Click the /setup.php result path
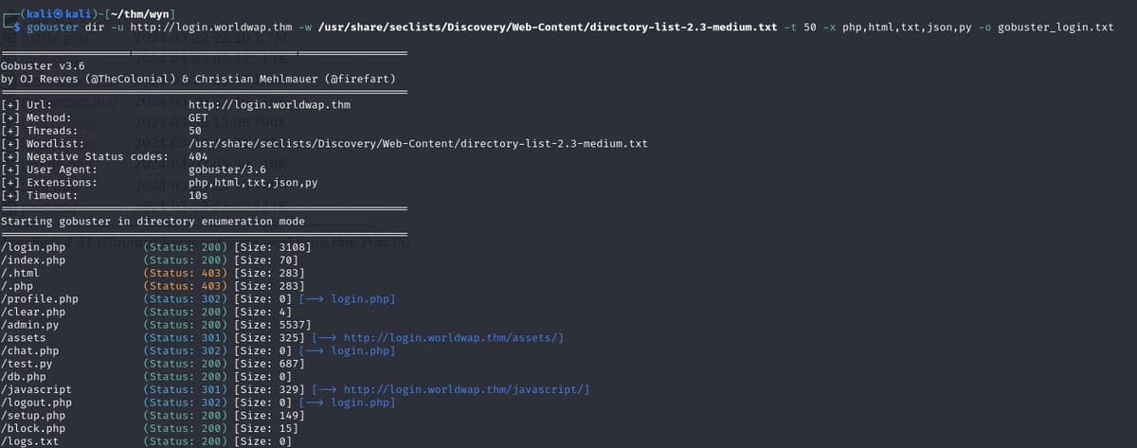 [33, 415]
